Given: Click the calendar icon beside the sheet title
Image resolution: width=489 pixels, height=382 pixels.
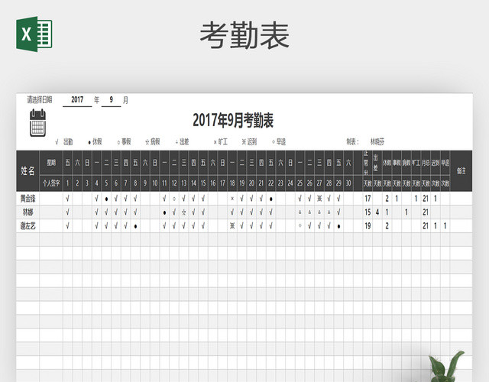Looking at the screenshot, I should pos(37,122).
